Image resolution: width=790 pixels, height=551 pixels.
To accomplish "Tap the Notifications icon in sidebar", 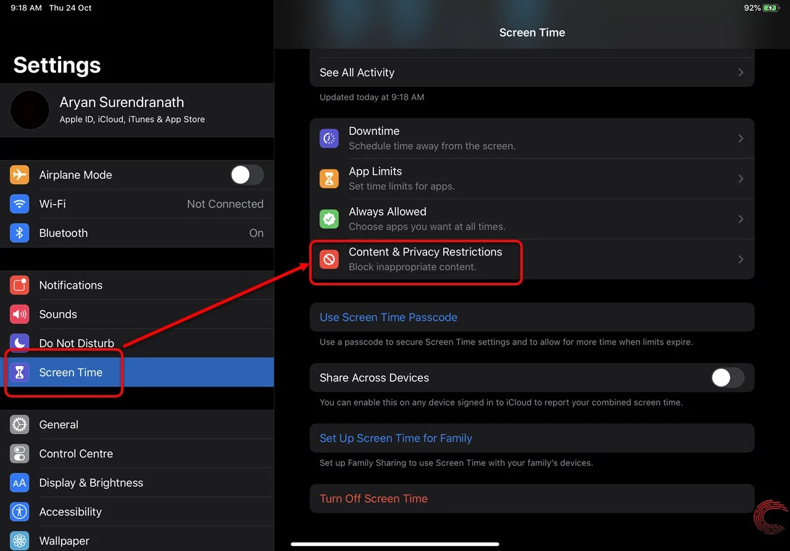I will (x=19, y=285).
